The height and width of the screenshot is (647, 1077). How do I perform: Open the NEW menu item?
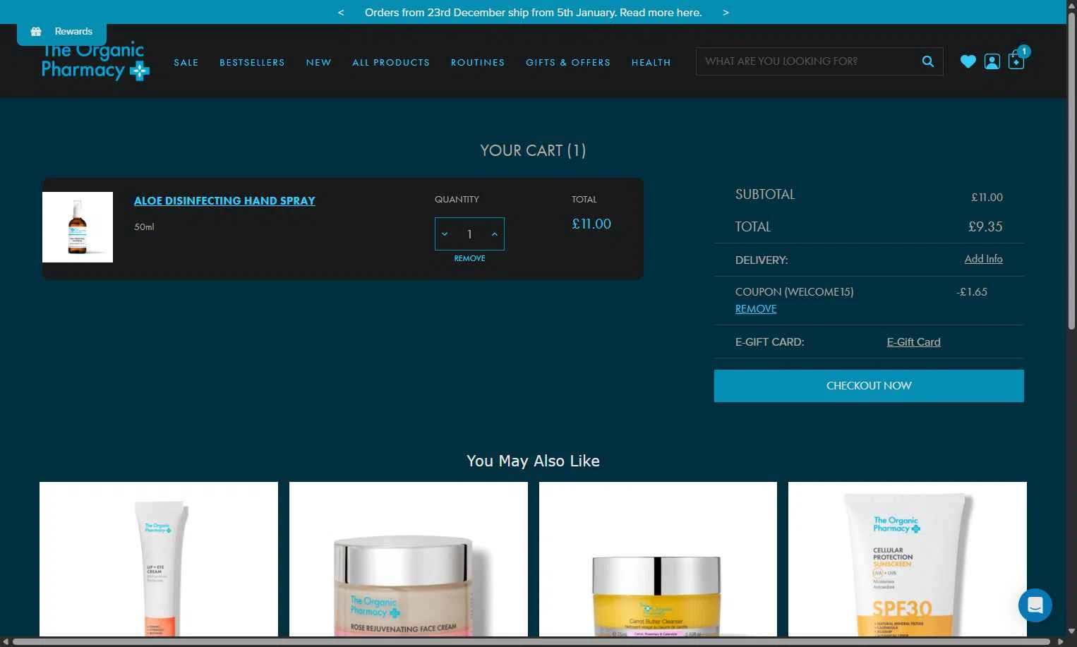(x=318, y=62)
